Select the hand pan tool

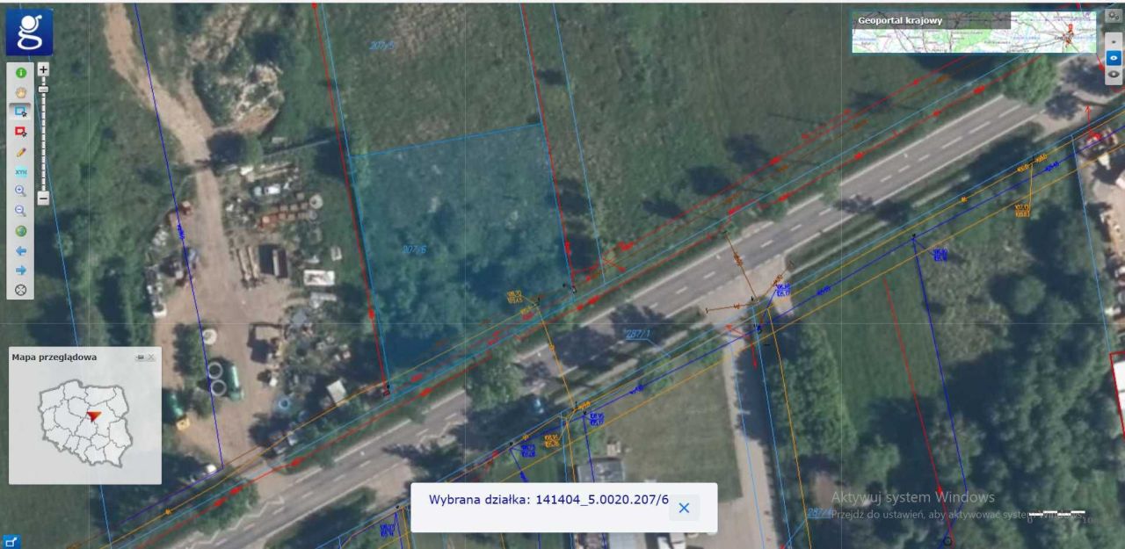20,91
